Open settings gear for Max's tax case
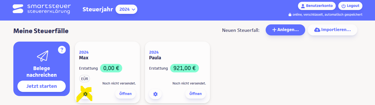The width and height of the screenshot is (375, 105). click(85, 94)
